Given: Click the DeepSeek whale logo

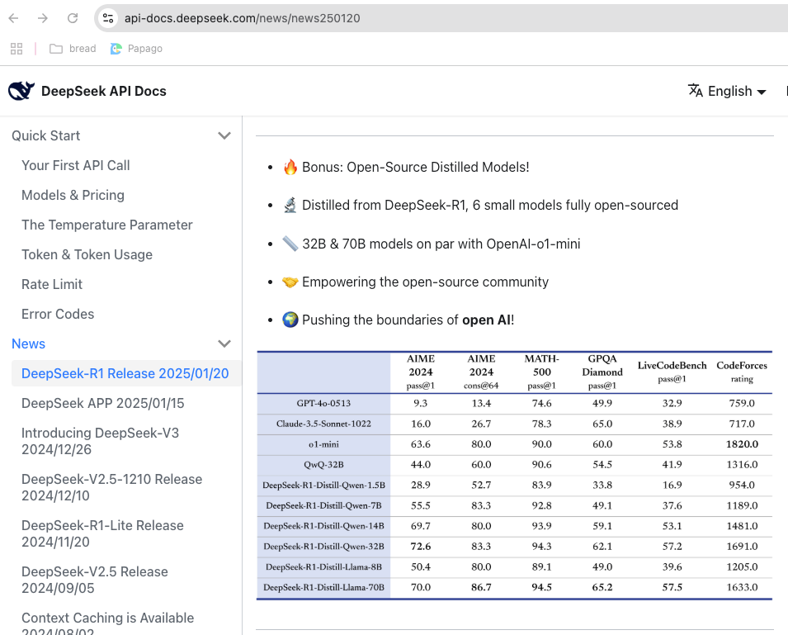Looking at the screenshot, I should tap(21, 91).
